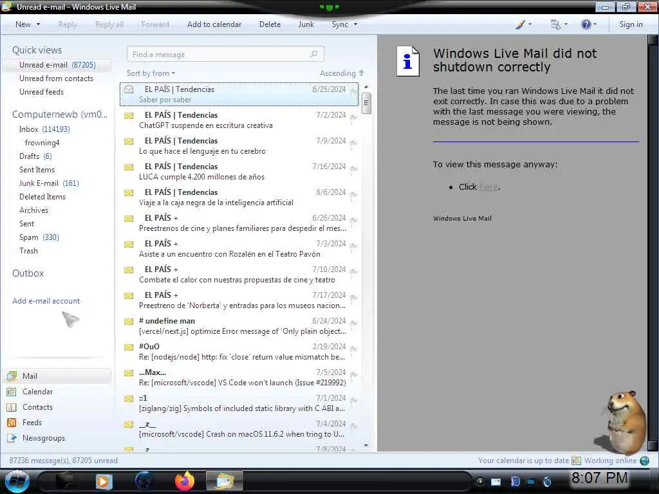Click envelope icon of '...Max...' message
The image size is (659, 494).
pyautogui.click(x=129, y=373)
